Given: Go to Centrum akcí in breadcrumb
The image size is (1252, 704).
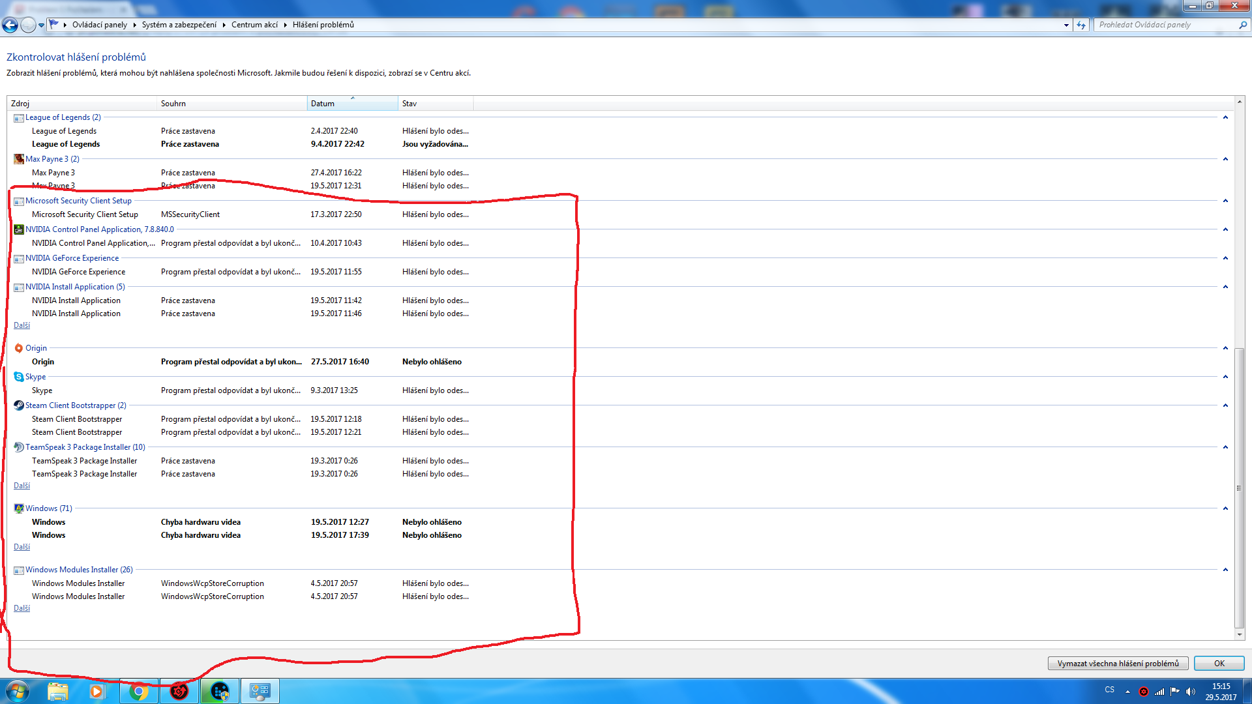Looking at the screenshot, I should click(254, 25).
